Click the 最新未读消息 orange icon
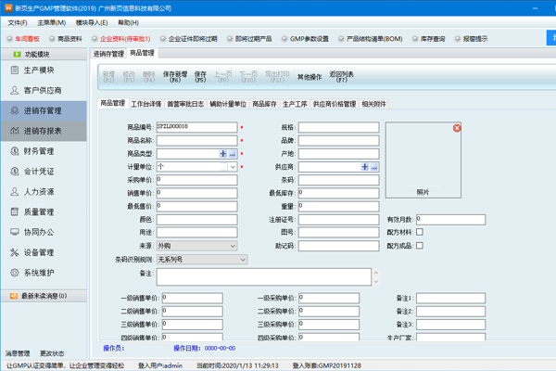Screen dimensions: 556x371 click(14, 296)
